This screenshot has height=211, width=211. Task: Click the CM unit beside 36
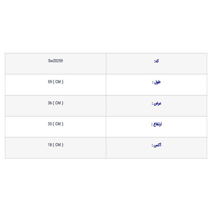tap(58, 103)
